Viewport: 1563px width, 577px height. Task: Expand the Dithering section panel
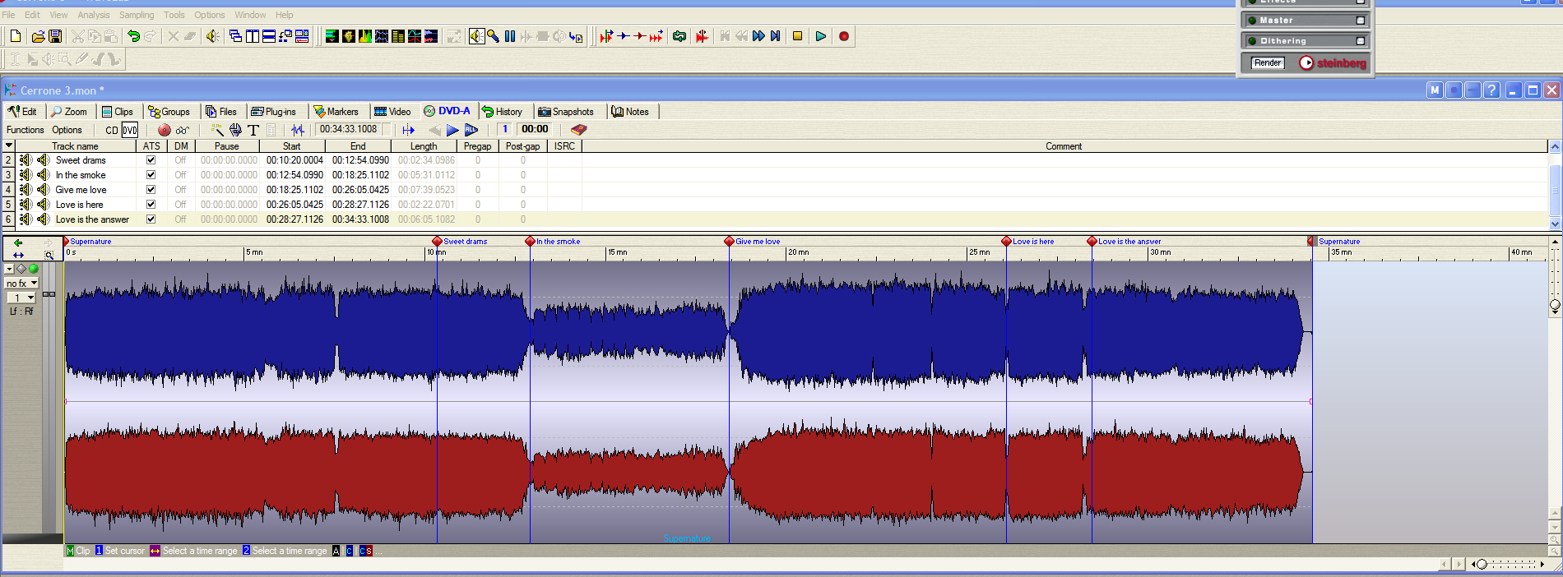point(1361,41)
